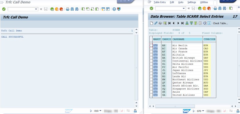Viewport: 240px width, 114px height.
Task: Click Last Page icon in Trfc Call Demo toolbar
Action: [x=97, y=9]
